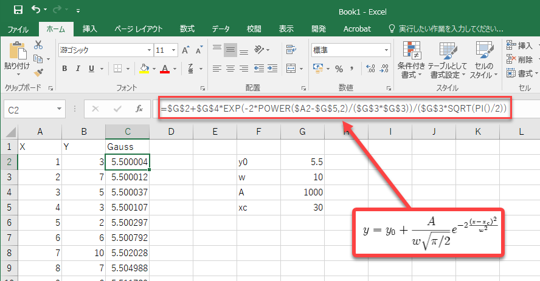Select the Format Painter brush icon
Screen dimensions: 540x281
38,72
